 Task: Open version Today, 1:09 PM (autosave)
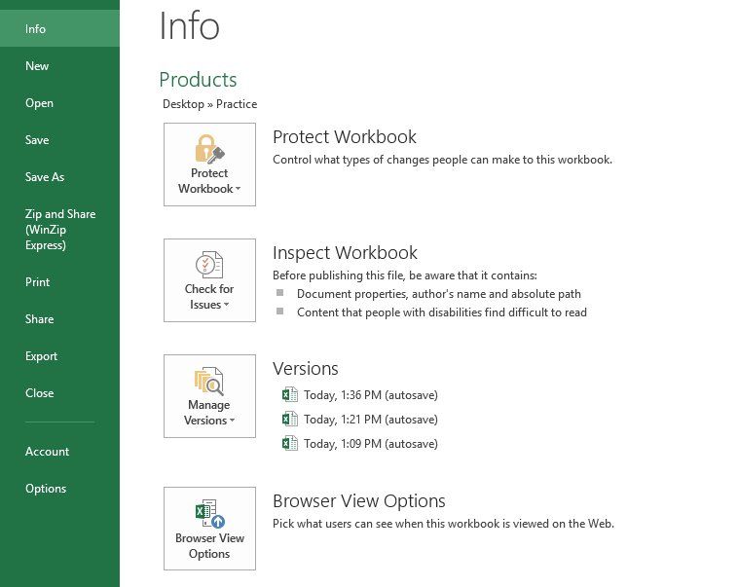point(370,444)
